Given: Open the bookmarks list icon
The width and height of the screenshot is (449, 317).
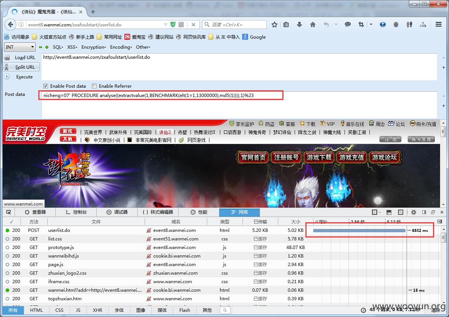Looking at the screenshot, I should 286,25.
